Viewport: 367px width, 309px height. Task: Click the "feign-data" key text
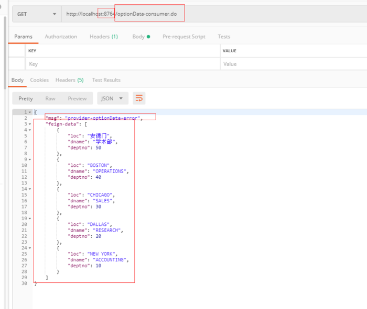[62, 124]
